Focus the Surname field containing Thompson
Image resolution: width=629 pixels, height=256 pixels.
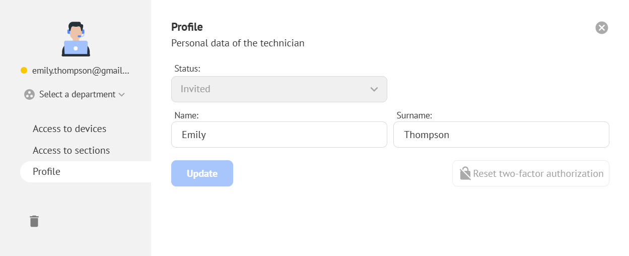501,135
